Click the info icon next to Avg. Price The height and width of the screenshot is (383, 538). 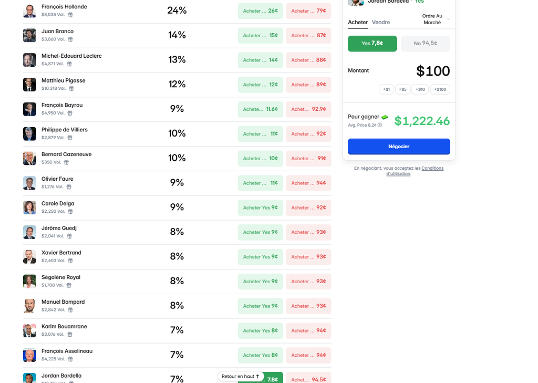tap(380, 125)
